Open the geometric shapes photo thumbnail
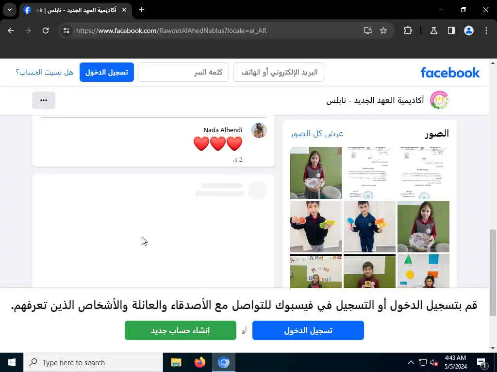Screen dimensions: 497x372 tap(423, 271)
